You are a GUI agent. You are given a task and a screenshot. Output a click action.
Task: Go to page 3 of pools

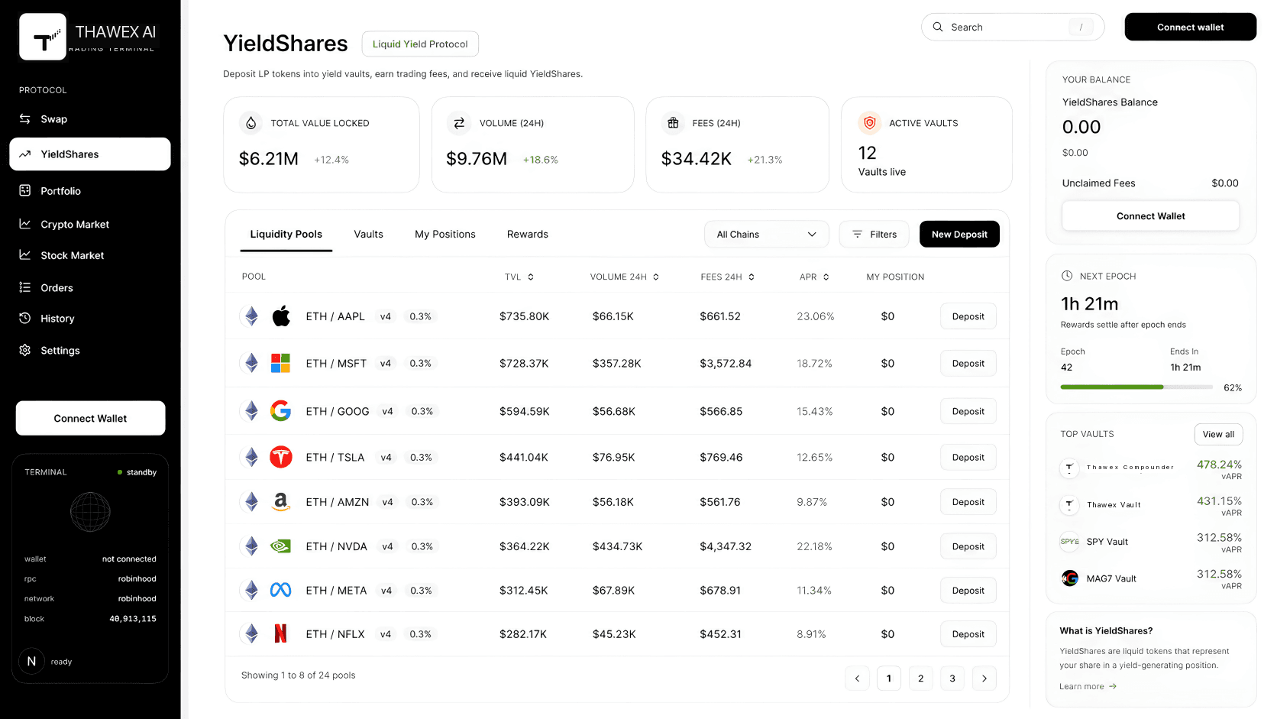[952, 679]
